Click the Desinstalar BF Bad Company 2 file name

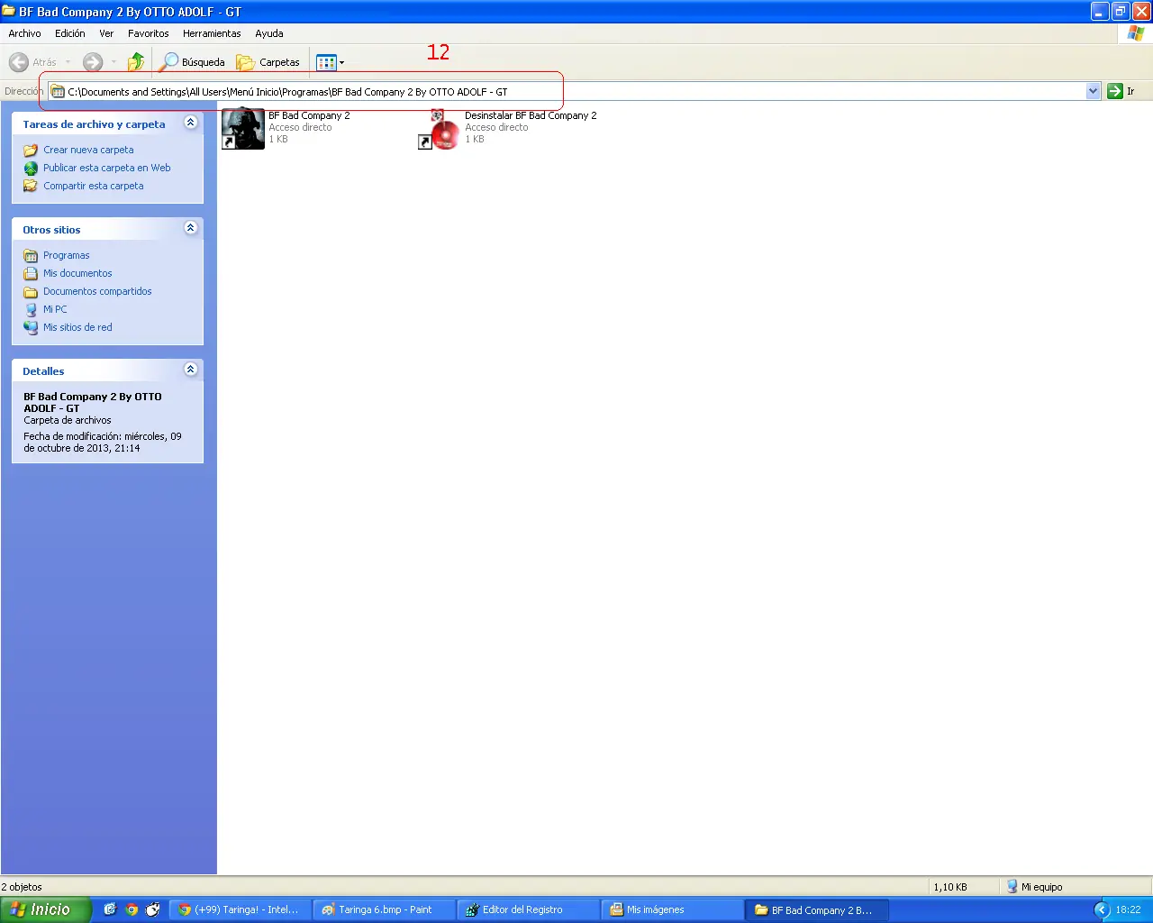pyautogui.click(x=531, y=115)
